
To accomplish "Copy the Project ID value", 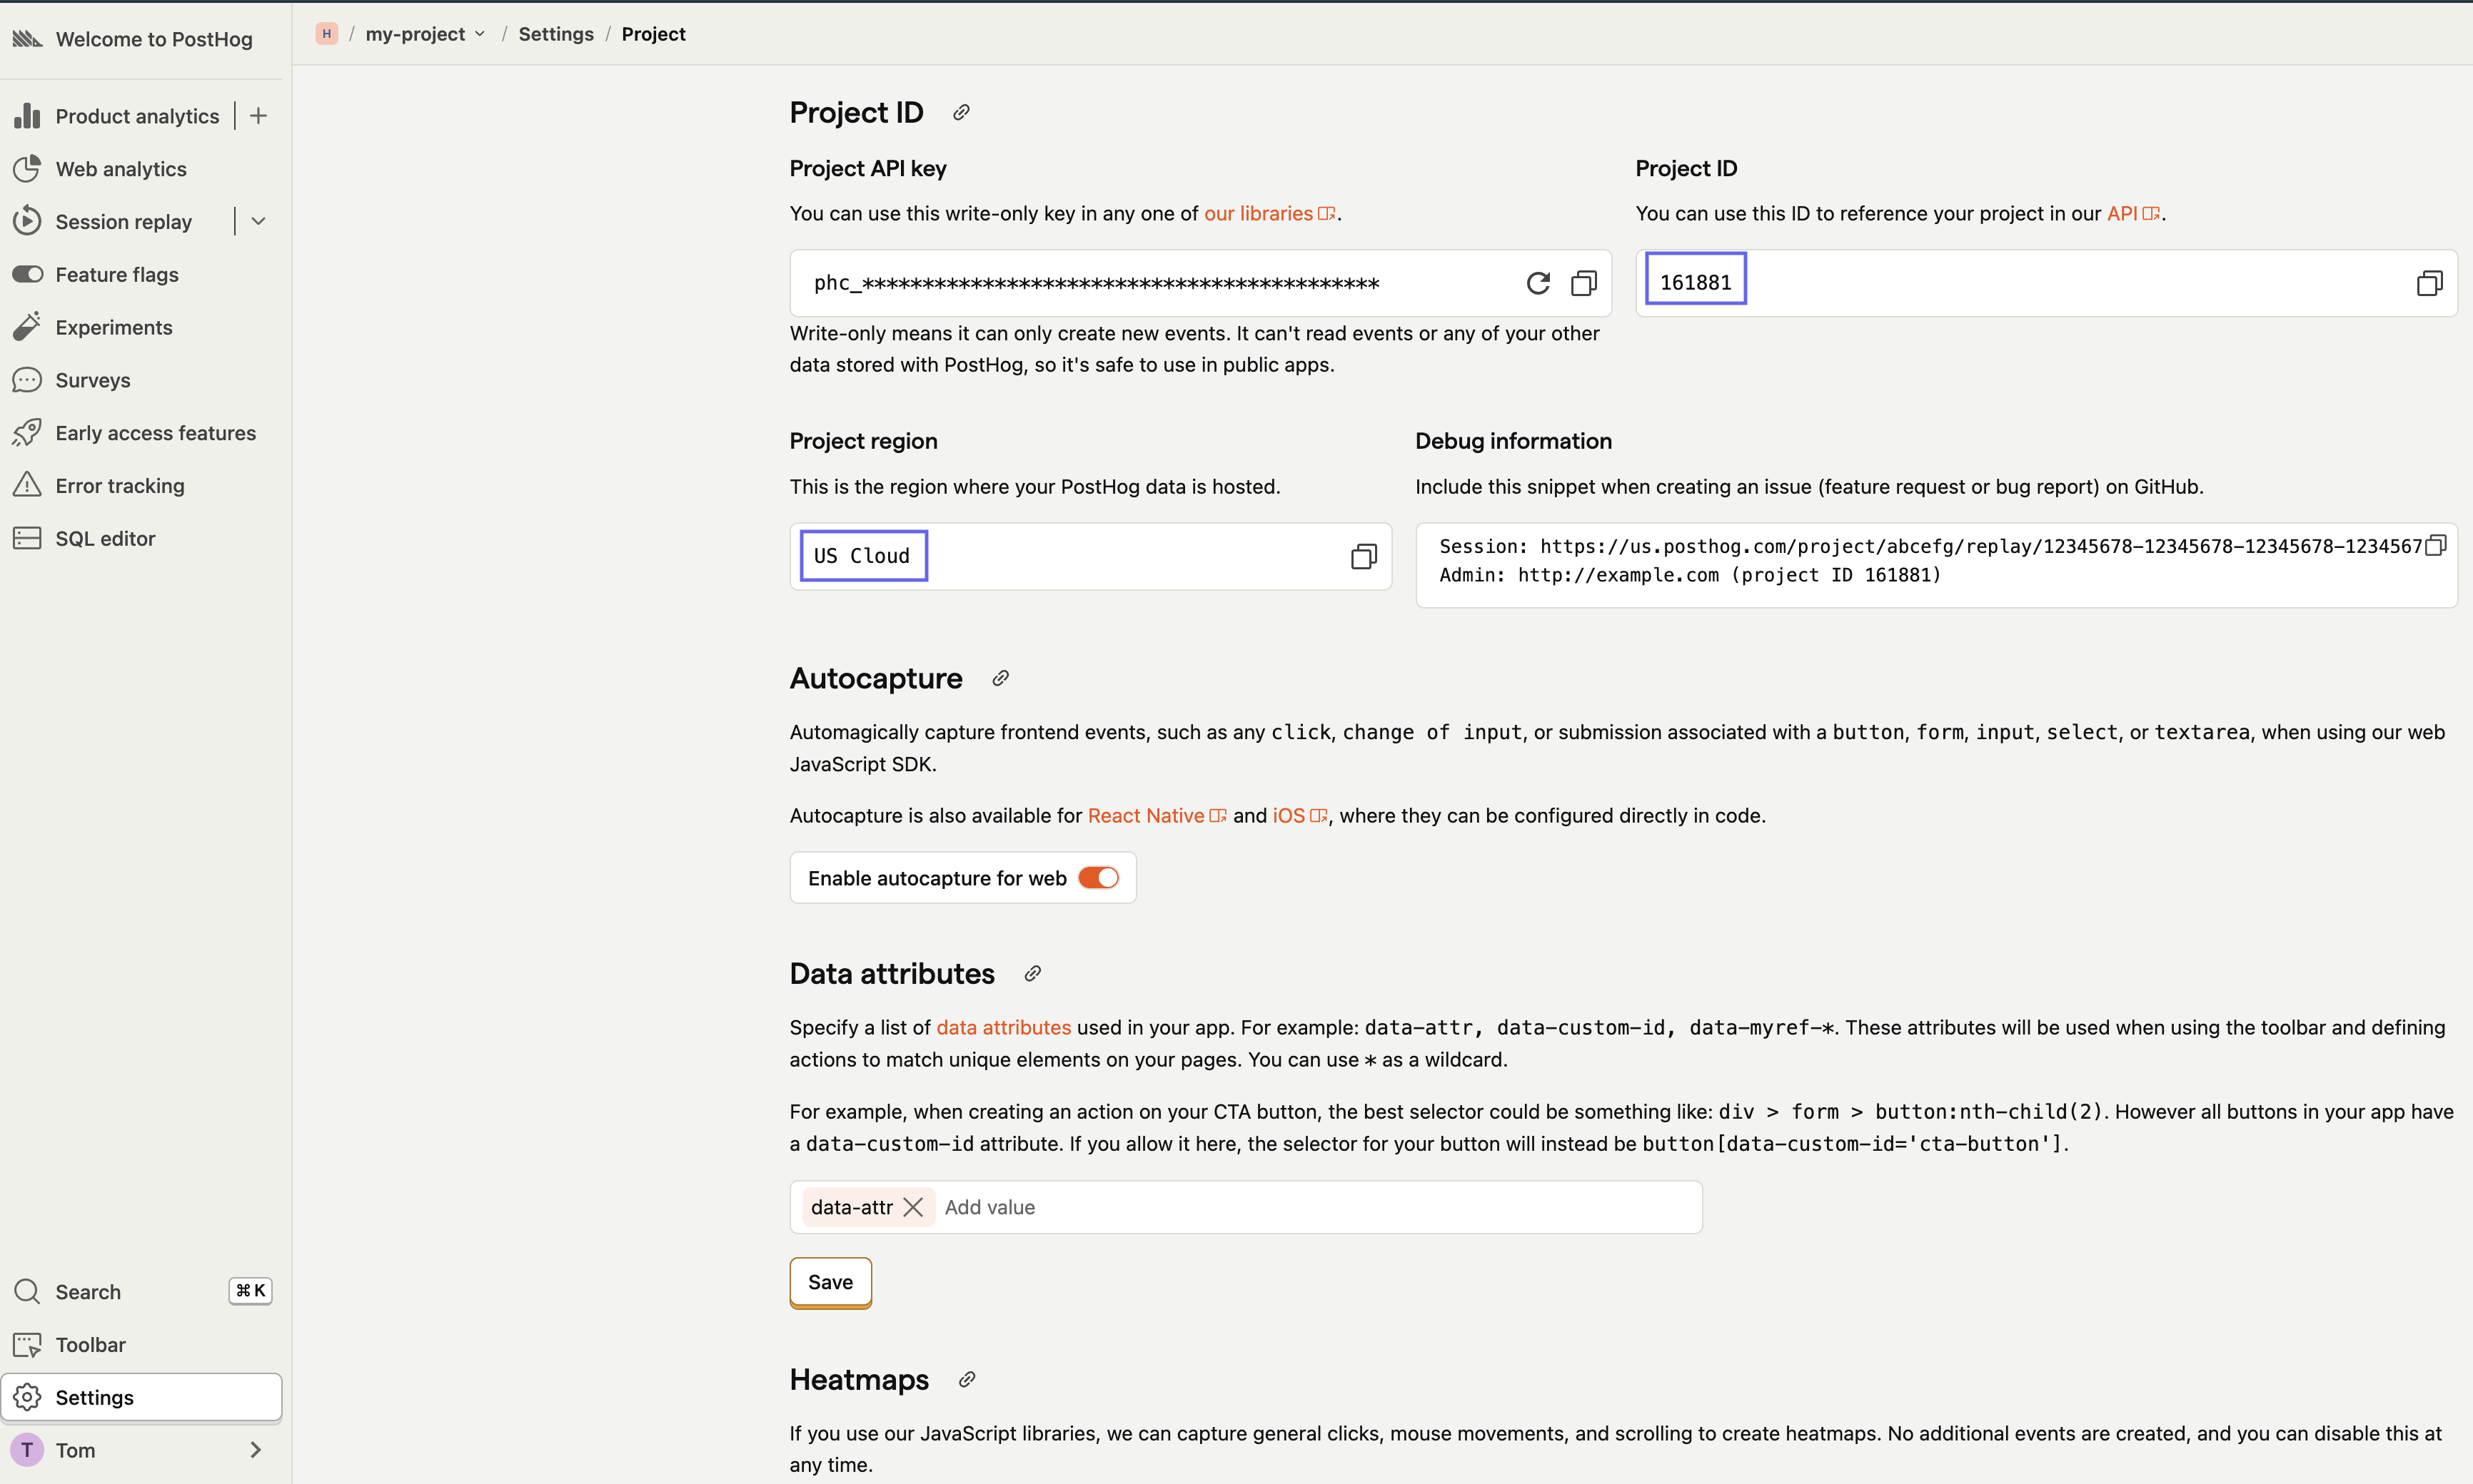I will [x=2429, y=283].
